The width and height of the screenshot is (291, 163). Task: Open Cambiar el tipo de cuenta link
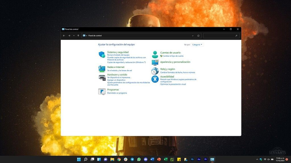(173, 56)
